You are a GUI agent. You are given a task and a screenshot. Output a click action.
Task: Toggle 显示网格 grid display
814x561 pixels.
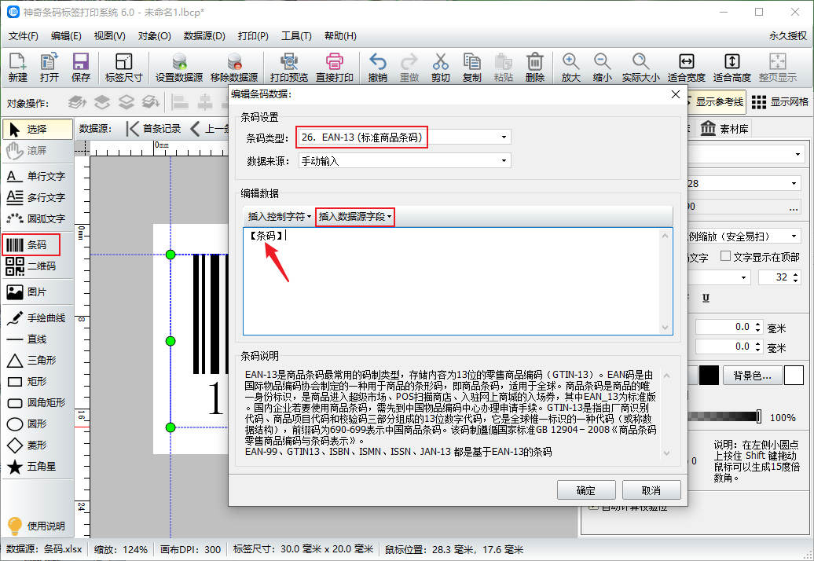[x=780, y=102]
